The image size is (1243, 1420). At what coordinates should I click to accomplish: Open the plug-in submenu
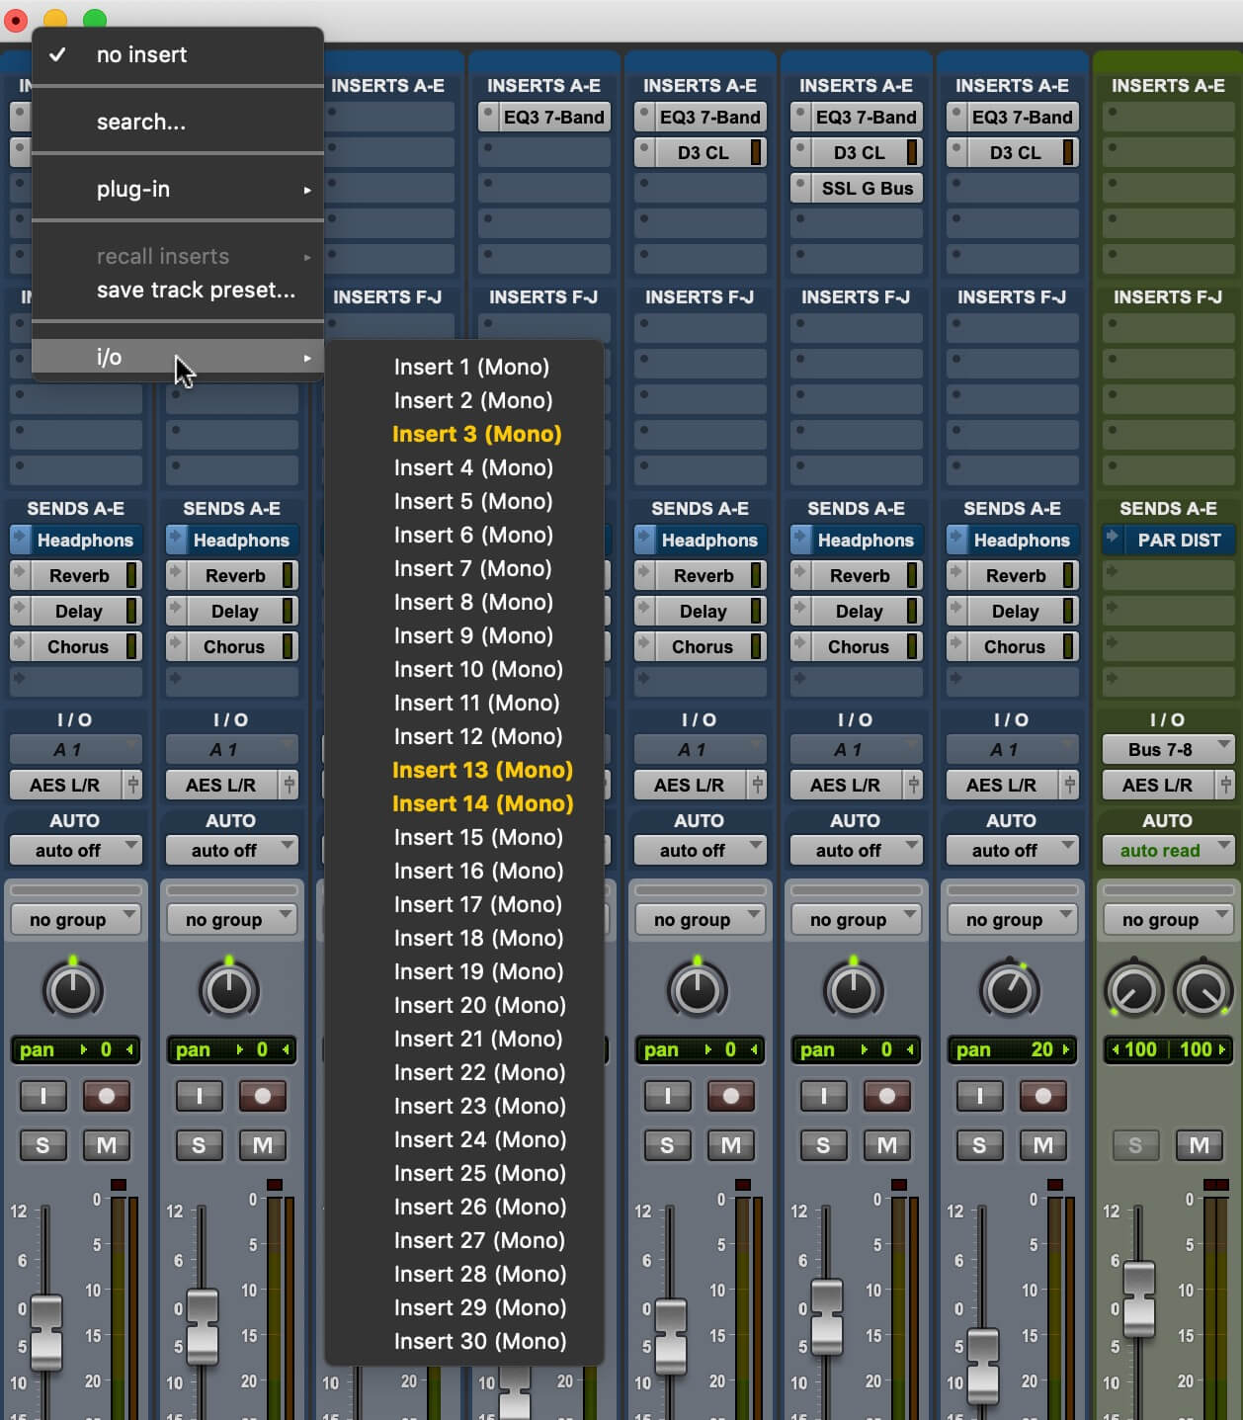coord(178,189)
